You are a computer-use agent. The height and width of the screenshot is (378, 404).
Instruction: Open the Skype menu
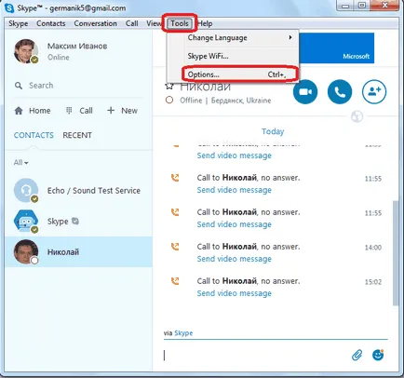pyautogui.click(x=19, y=23)
